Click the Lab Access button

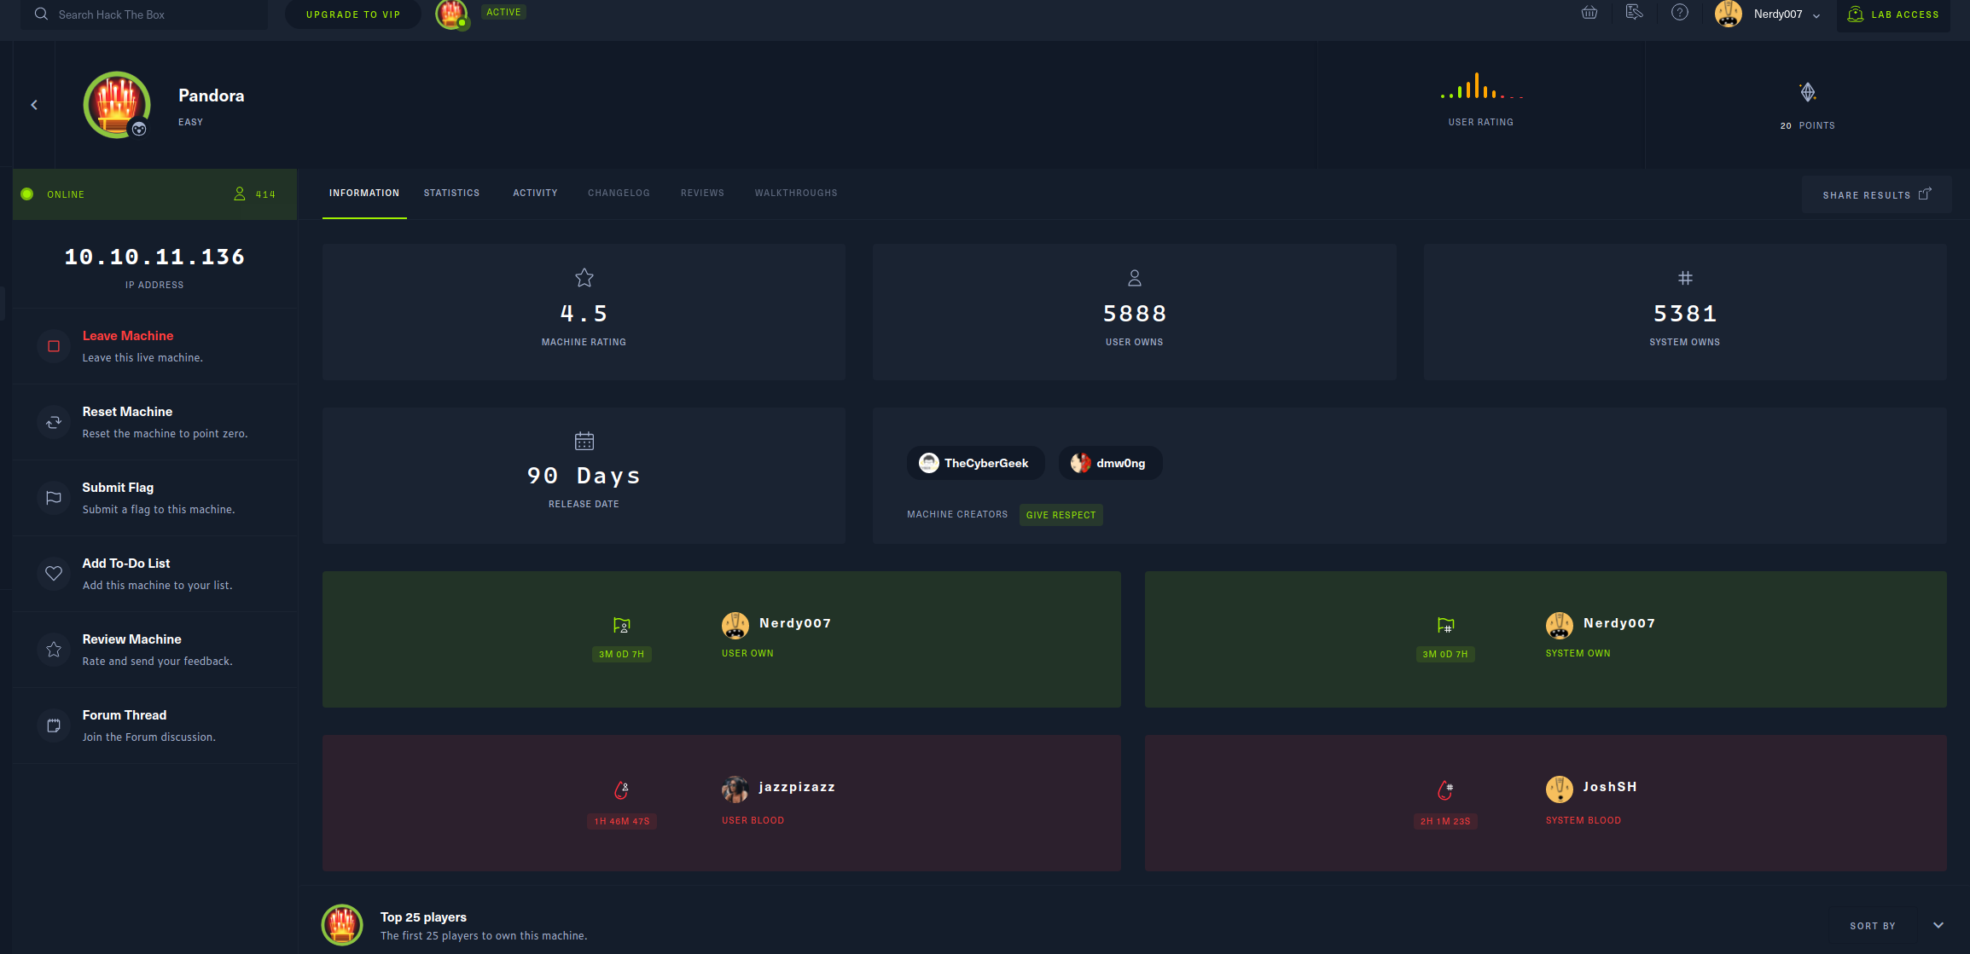point(1893,14)
